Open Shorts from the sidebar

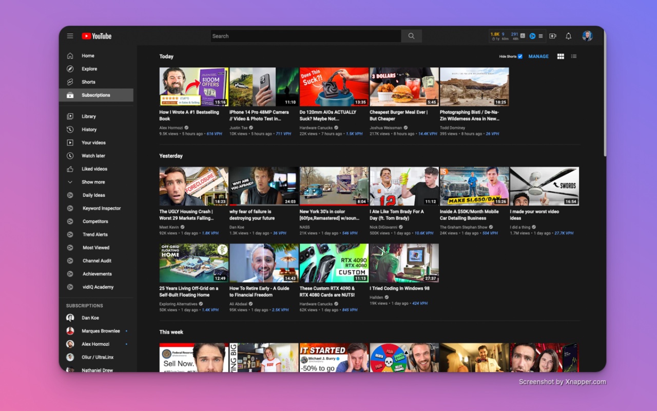point(88,82)
